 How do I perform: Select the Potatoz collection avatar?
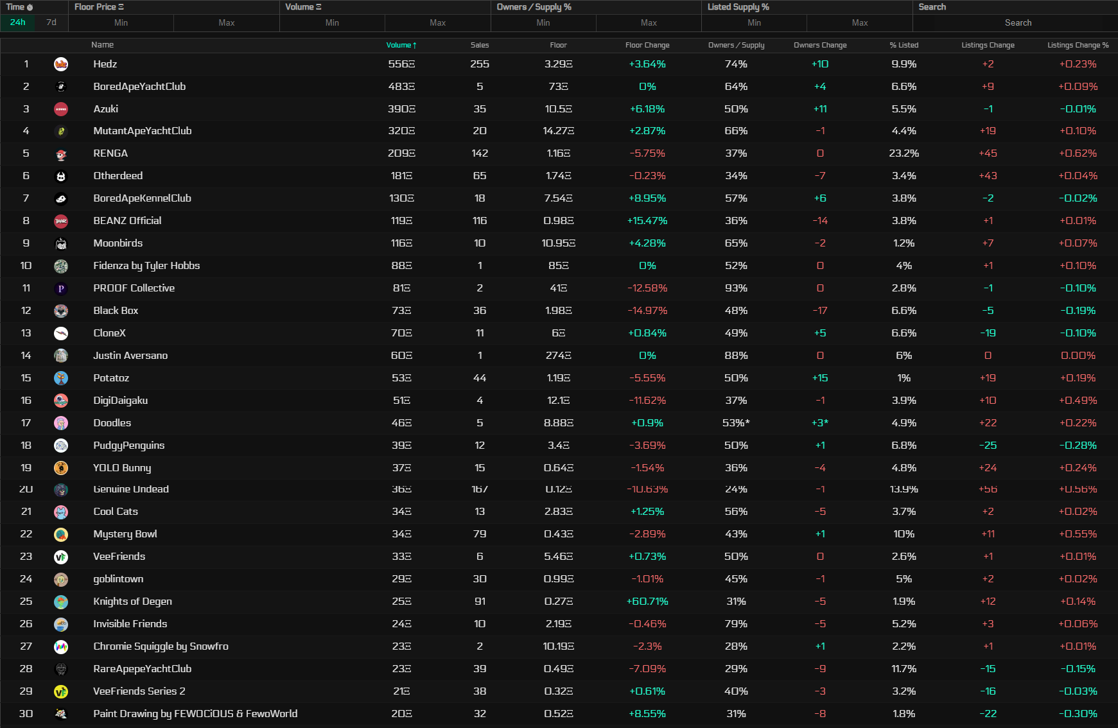point(61,378)
